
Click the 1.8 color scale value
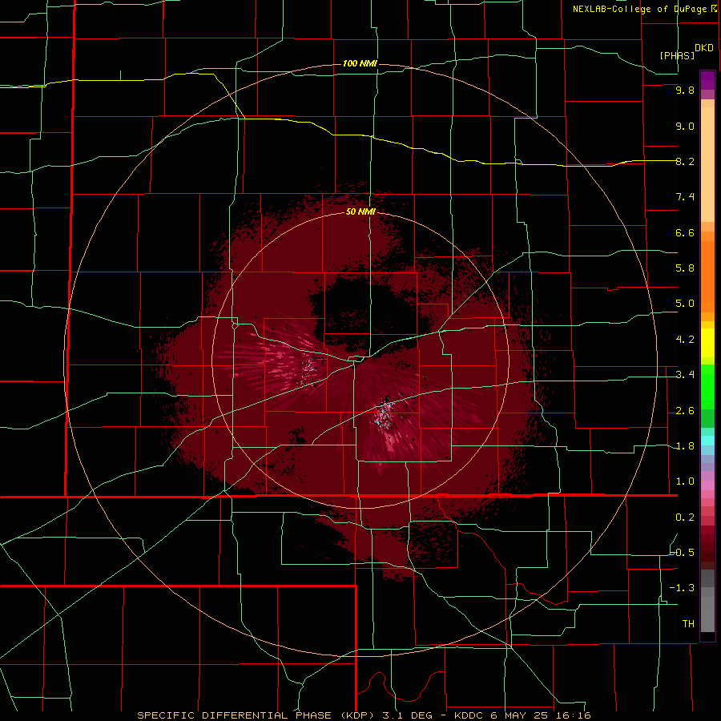685,446
